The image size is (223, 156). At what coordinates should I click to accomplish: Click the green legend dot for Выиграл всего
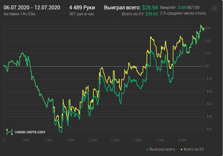(x=147, y=149)
